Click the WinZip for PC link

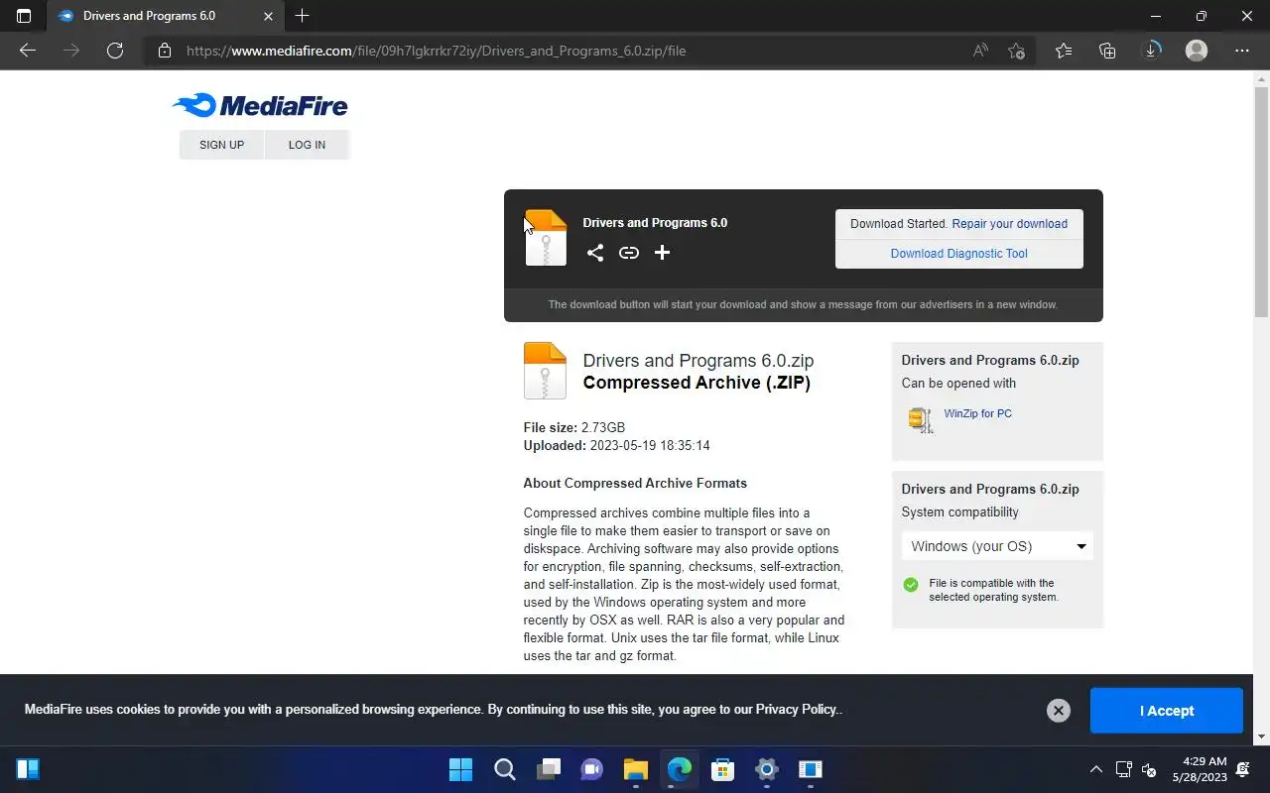(978, 413)
